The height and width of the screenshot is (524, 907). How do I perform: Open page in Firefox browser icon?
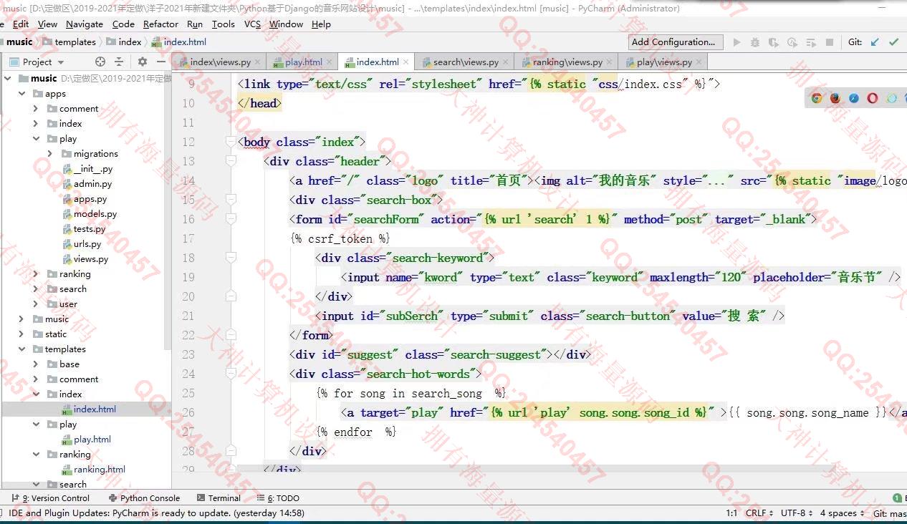click(x=835, y=98)
